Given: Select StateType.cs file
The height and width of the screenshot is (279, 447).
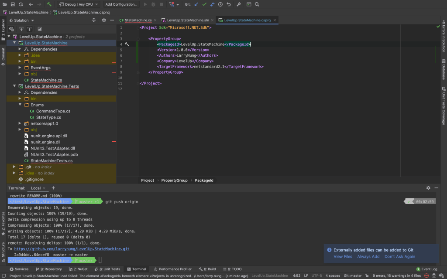Looking at the screenshot, I should 48,117.
